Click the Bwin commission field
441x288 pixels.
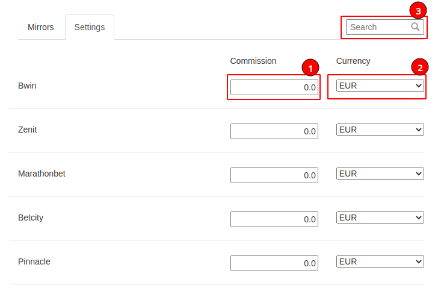[x=274, y=87]
